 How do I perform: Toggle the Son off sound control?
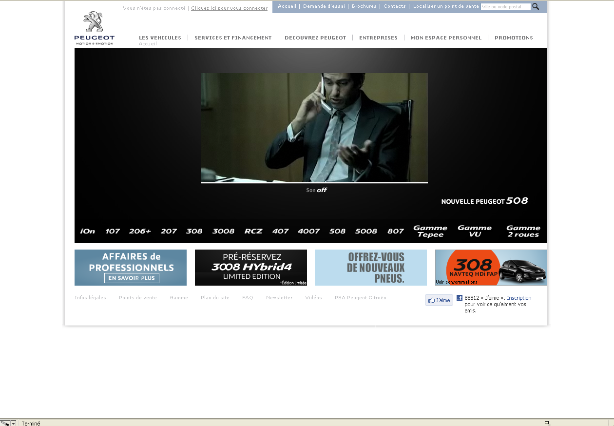(316, 190)
